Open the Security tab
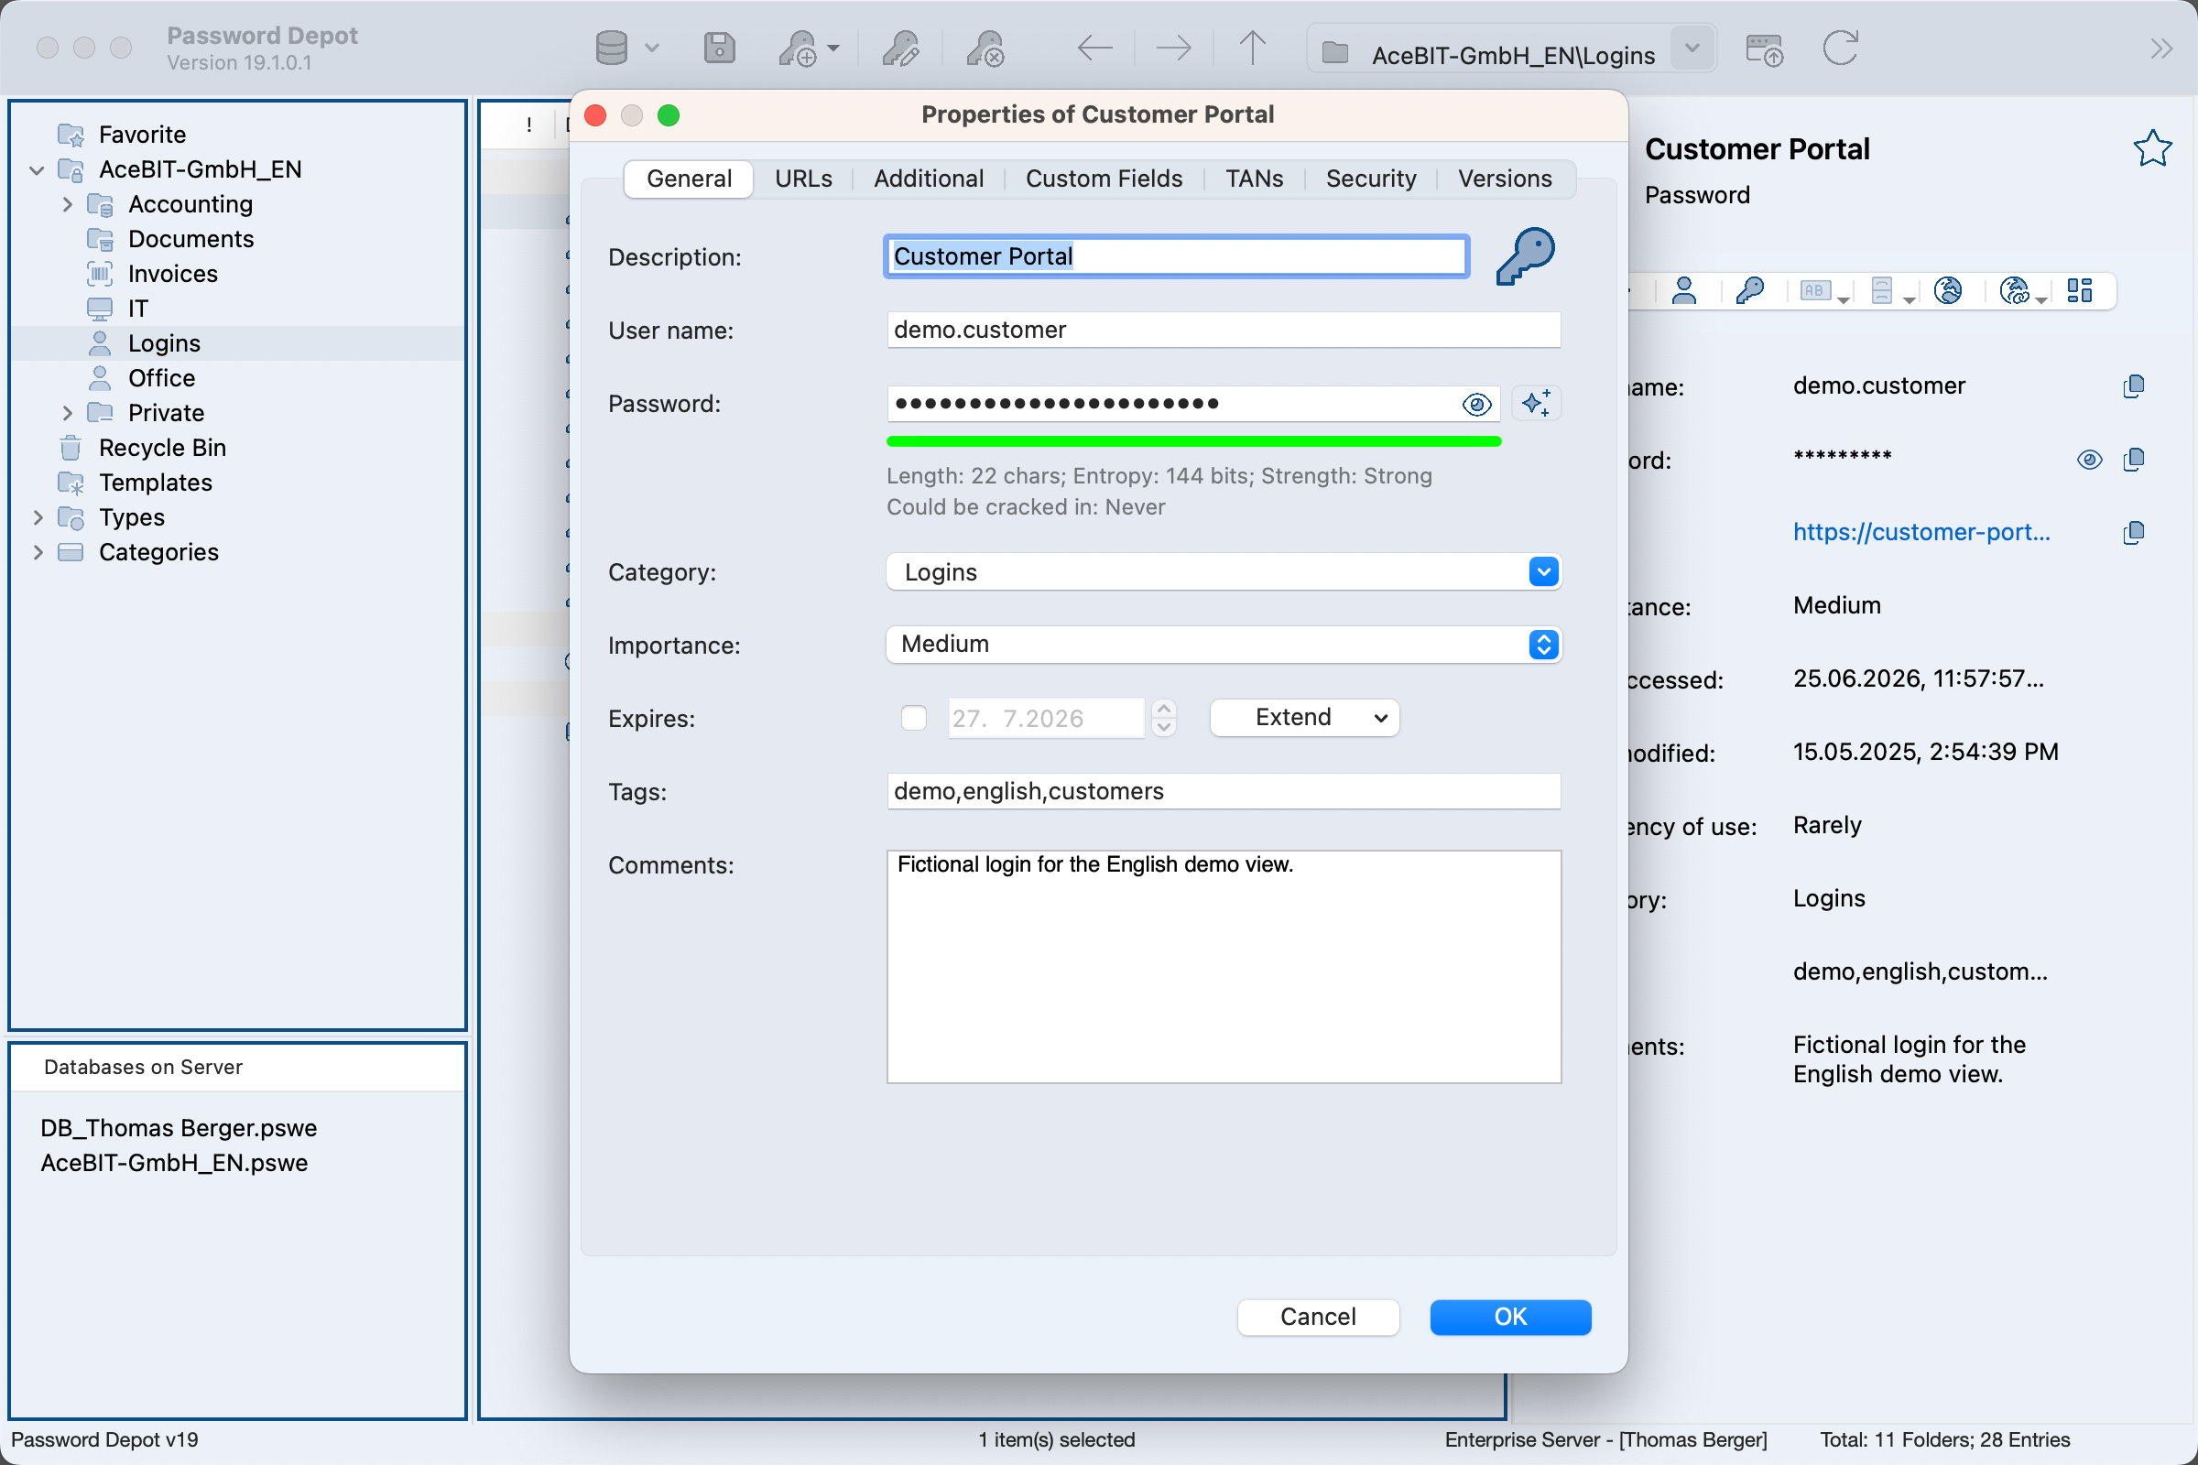 [1371, 179]
